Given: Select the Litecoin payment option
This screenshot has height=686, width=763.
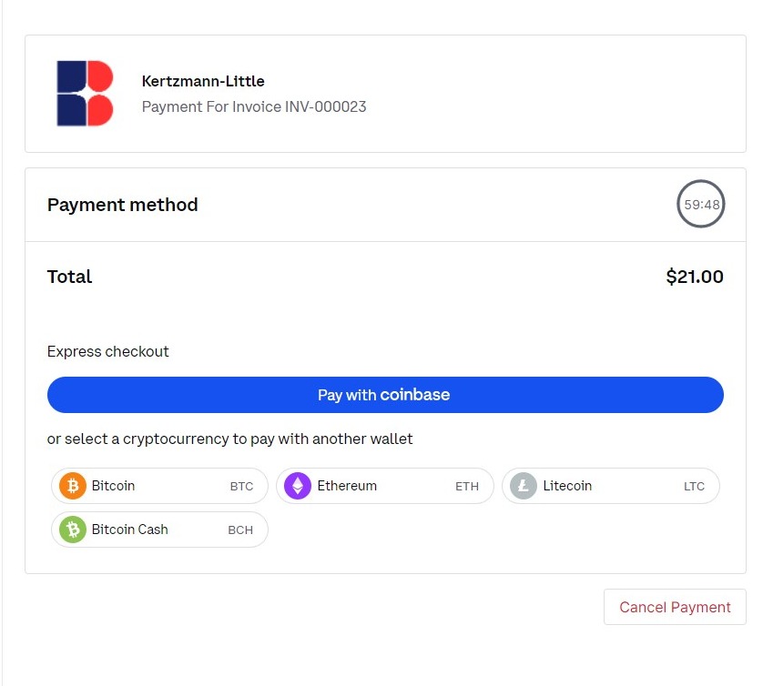Looking at the screenshot, I should 610,486.
